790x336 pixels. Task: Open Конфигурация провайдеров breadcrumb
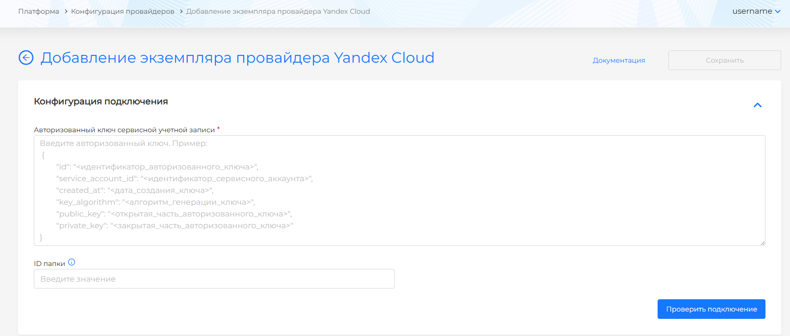tap(123, 11)
